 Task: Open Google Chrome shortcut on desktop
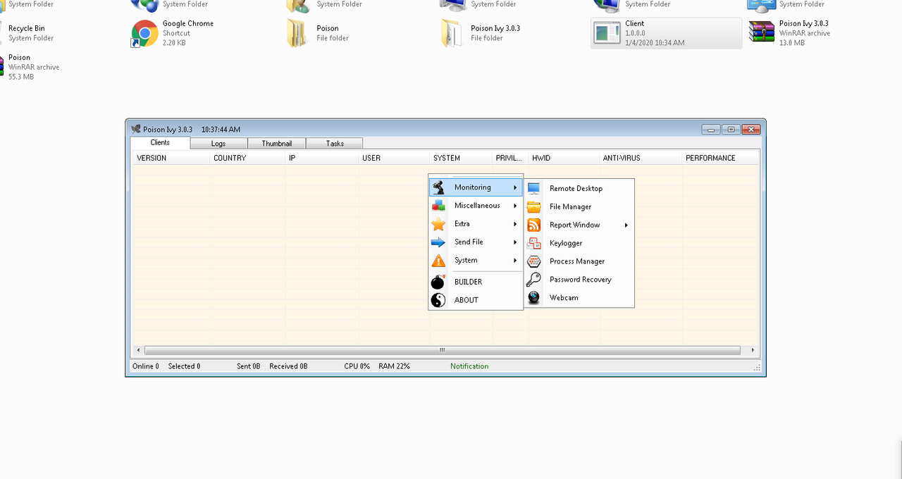(x=145, y=33)
